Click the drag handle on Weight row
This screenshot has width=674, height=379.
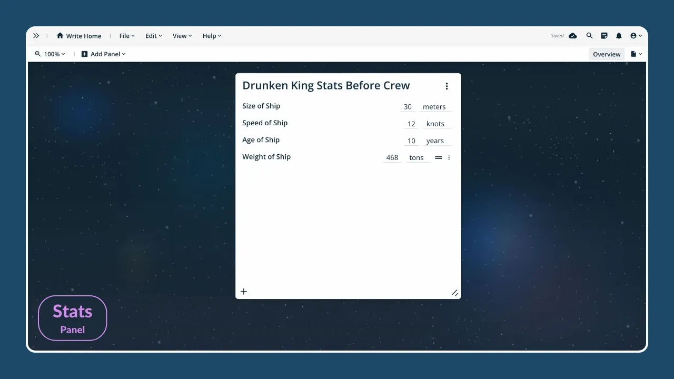[x=438, y=158]
